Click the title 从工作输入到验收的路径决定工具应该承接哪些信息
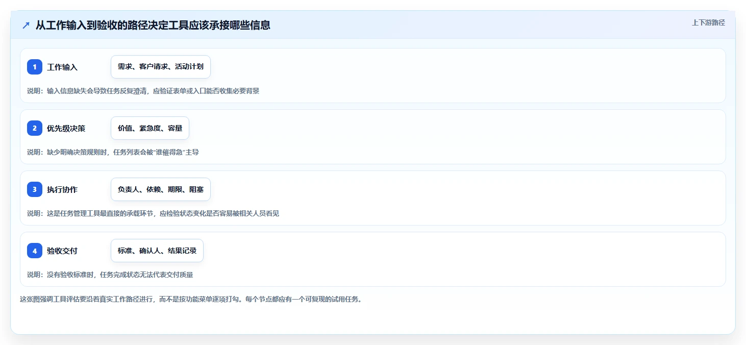This screenshot has width=746, height=345. pyautogui.click(x=153, y=25)
